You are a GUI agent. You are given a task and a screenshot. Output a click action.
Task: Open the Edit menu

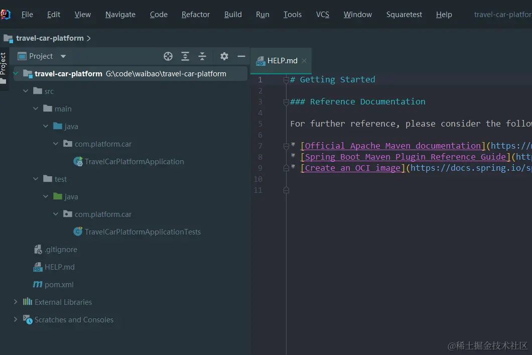[54, 15]
